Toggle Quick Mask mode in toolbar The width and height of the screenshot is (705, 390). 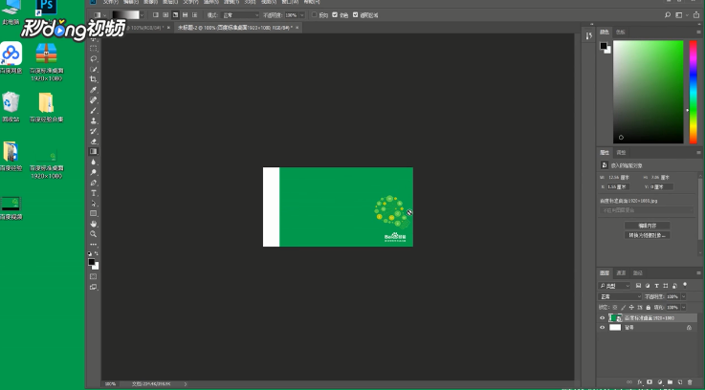pos(94,277)
